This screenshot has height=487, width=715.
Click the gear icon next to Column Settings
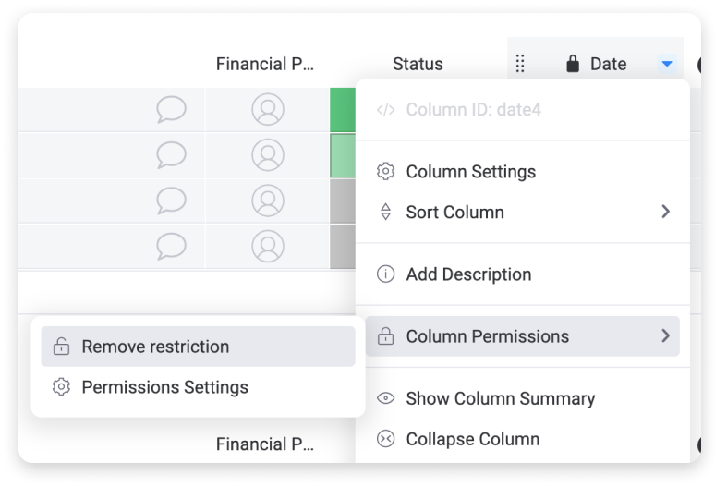pos(385,172)
